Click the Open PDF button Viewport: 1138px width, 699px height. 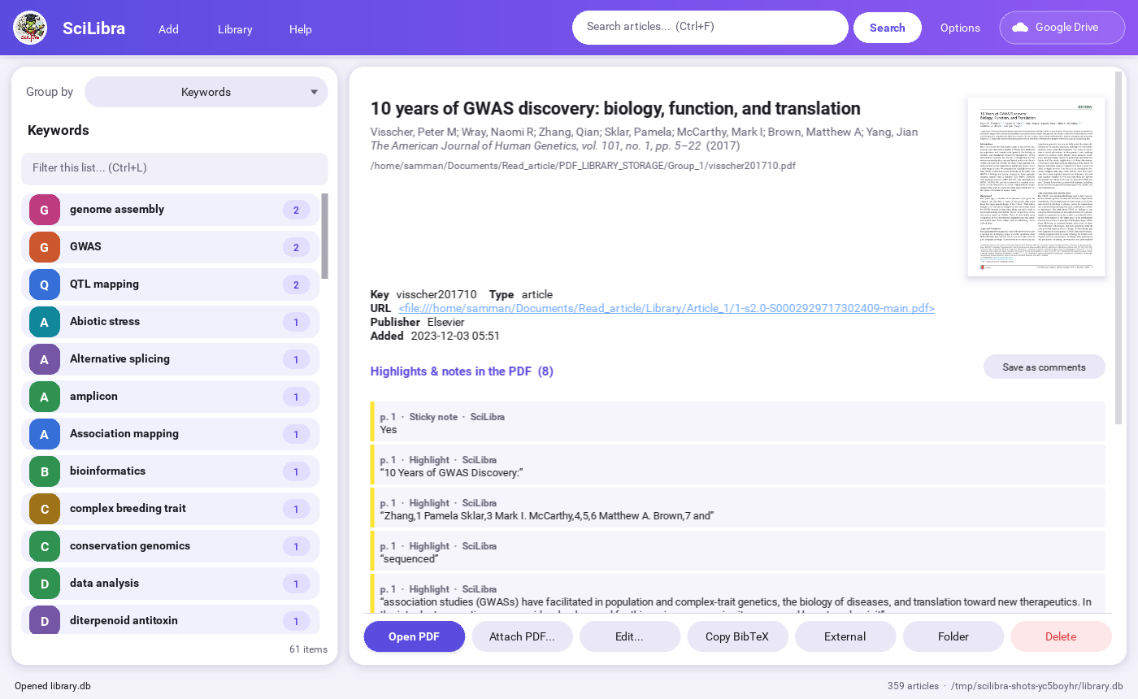(x=415, y=636)
